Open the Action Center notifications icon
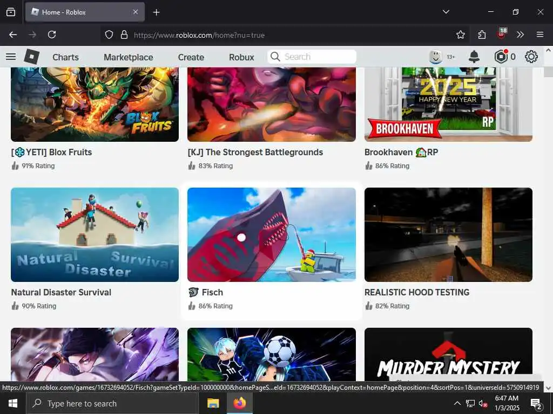Screen dimensions: 553x414 click(x=536, y=403)
